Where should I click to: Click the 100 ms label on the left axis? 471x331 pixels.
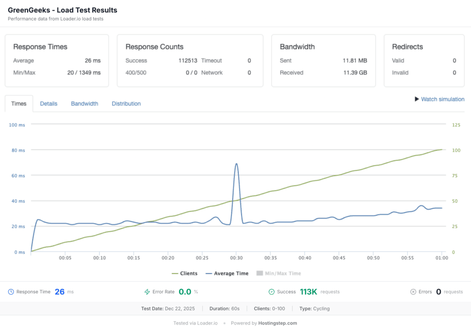(17, 125)
